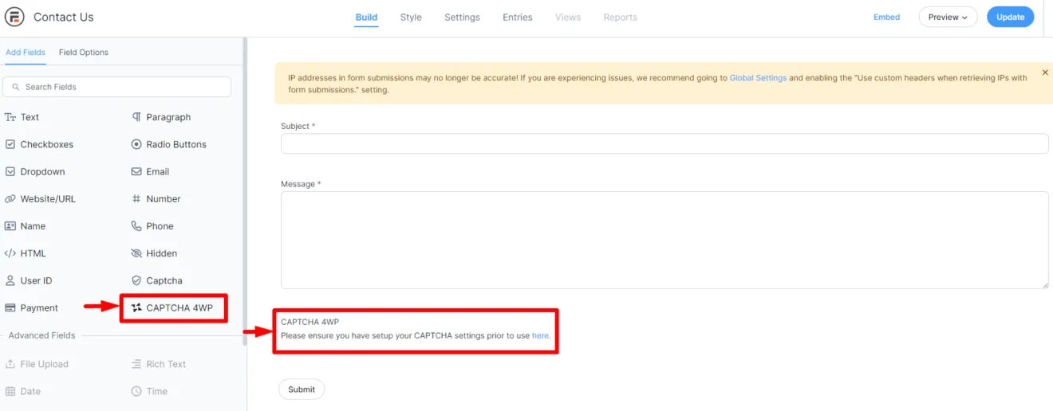Select the Add Fields panel tab
1053x411 pixels.
click(x=26, y=53)
